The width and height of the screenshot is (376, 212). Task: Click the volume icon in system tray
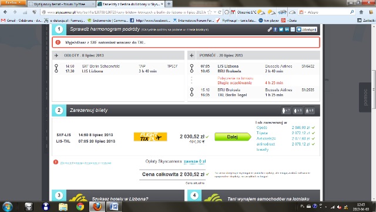coord(339,207)
